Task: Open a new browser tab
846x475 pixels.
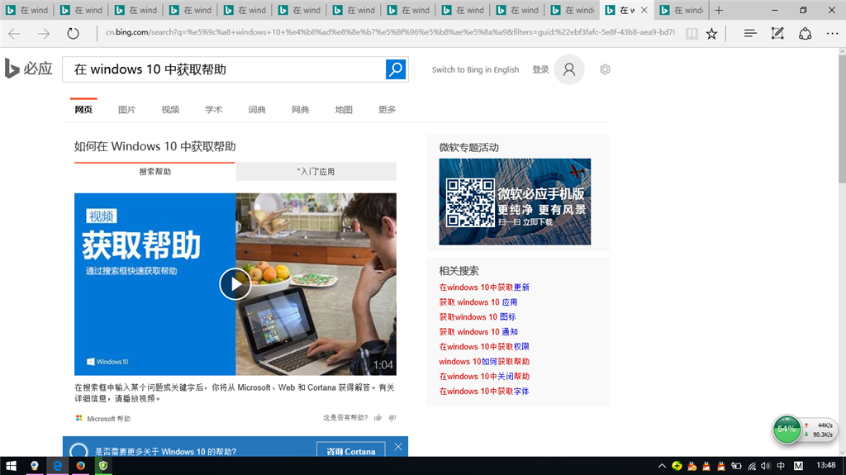Action: click(719, 10)
